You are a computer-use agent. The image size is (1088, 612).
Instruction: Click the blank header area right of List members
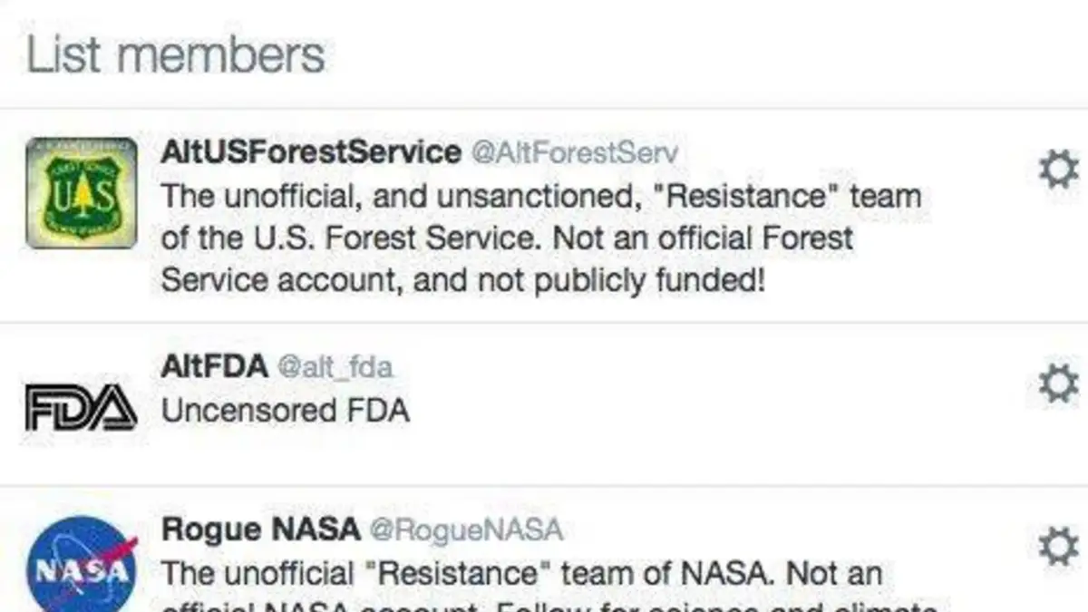tap(707, 54)
